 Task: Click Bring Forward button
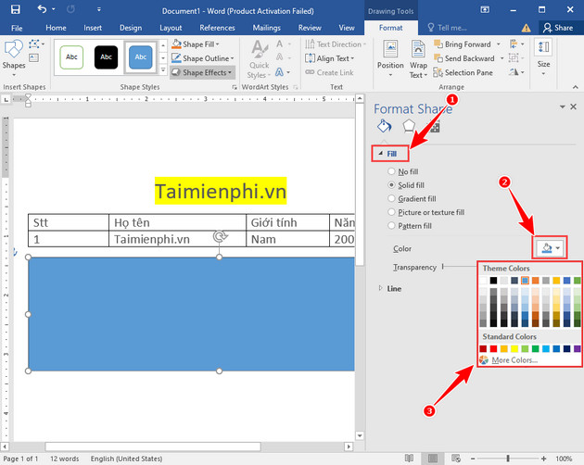(x=463, y=44)
